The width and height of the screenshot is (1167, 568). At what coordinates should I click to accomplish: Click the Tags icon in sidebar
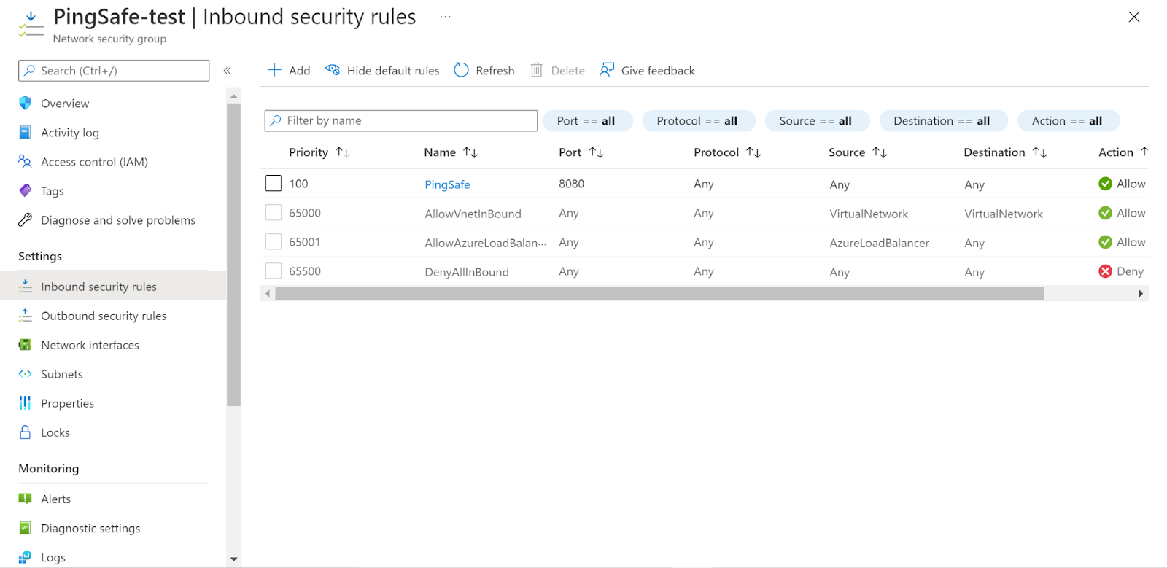click(x=26, y=191)
